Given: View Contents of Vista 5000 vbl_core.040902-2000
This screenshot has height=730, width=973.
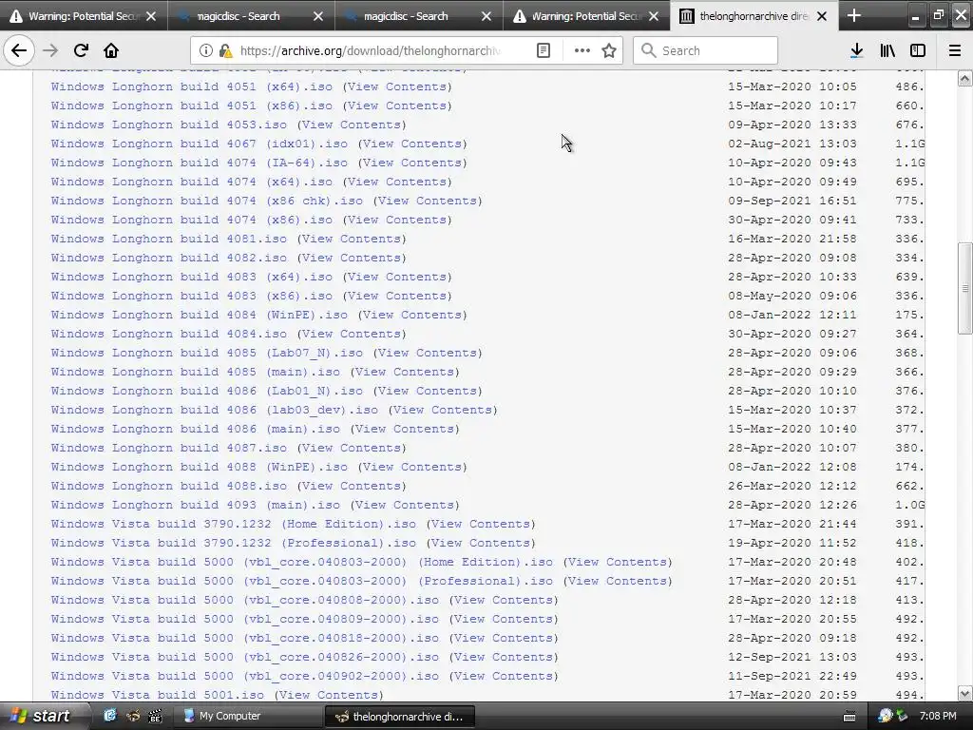Looking at the screenshot, I should click(x=504, y=676).
